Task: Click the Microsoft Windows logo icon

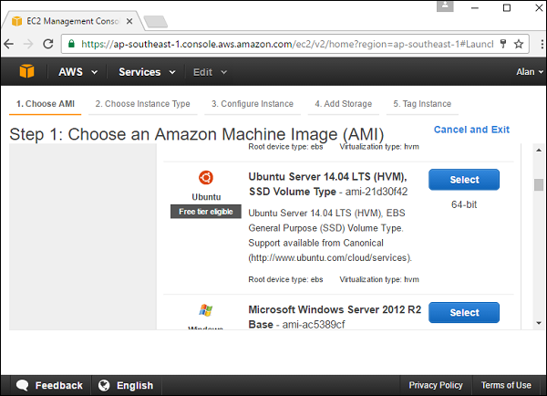Action: click(x=206, y=312)
